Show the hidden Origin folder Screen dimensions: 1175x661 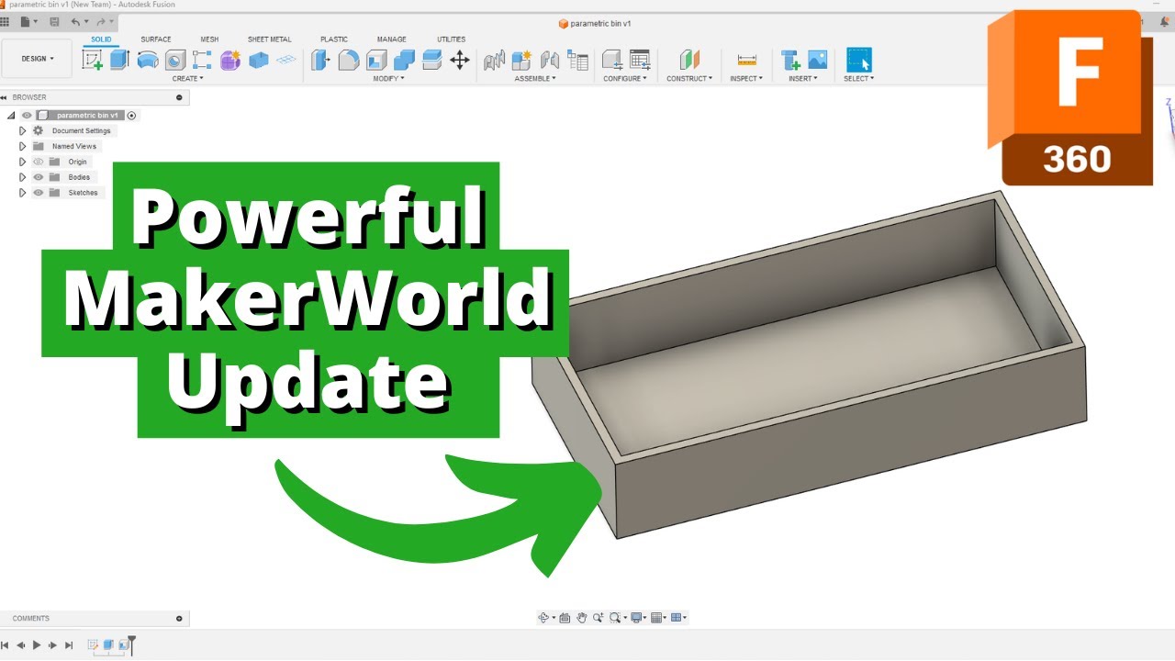pyautogui.click(x=39, y=162)
